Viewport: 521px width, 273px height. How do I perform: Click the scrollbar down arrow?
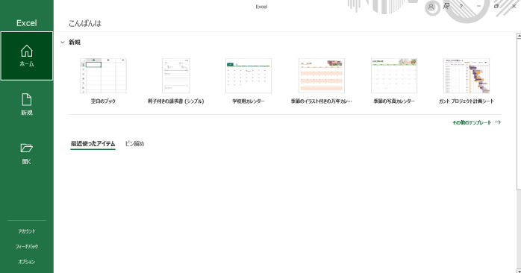tap(519, 271)
